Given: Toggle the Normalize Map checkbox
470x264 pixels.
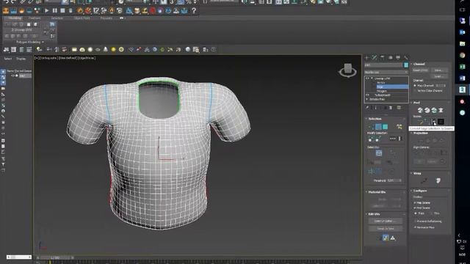Looking at the screenshot, I should pyautogui.click(x=415, y=227).
